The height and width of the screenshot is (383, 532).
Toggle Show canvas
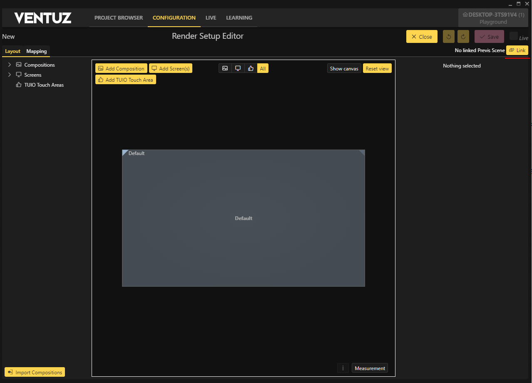tap(344, 68)
